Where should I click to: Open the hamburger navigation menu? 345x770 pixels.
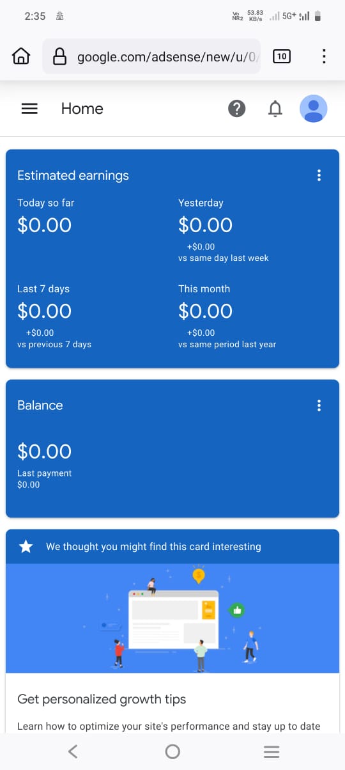coord(29,109)
